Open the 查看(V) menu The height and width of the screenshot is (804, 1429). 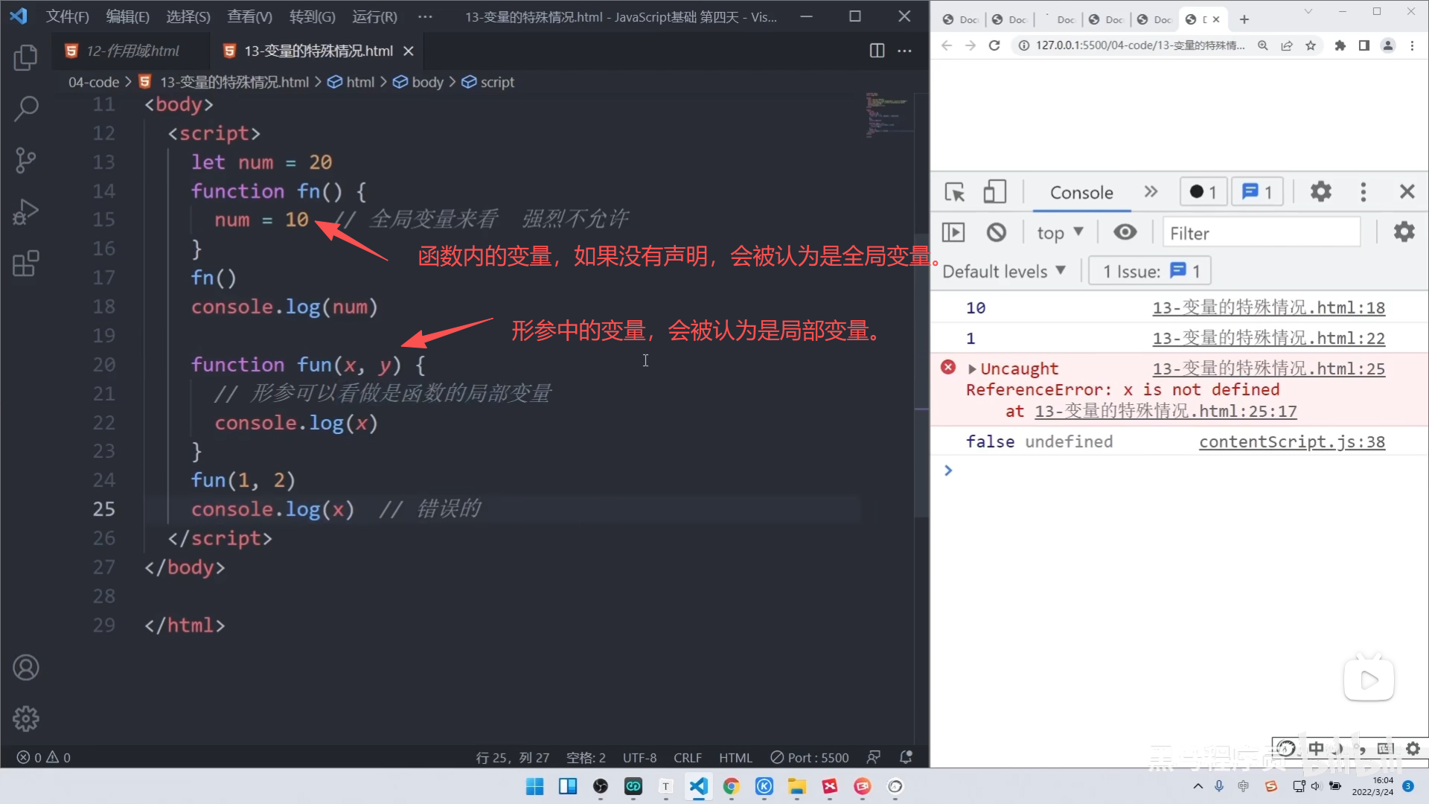249,16
